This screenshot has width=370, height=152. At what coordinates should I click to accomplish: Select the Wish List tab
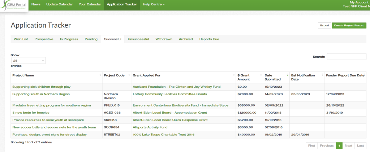(x=21, y=39)
